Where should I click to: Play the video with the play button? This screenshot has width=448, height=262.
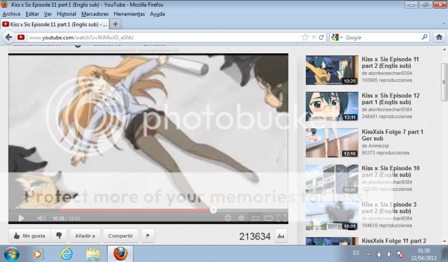21,218
